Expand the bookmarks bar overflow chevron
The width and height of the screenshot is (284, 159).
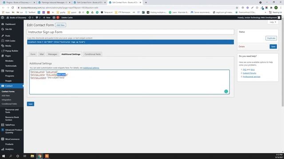(265, 12)
